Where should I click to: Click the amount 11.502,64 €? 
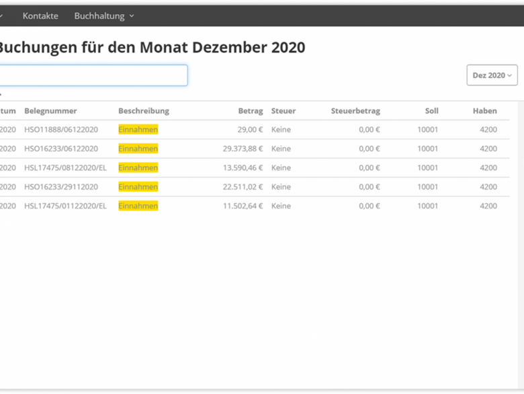coord(243,206)
